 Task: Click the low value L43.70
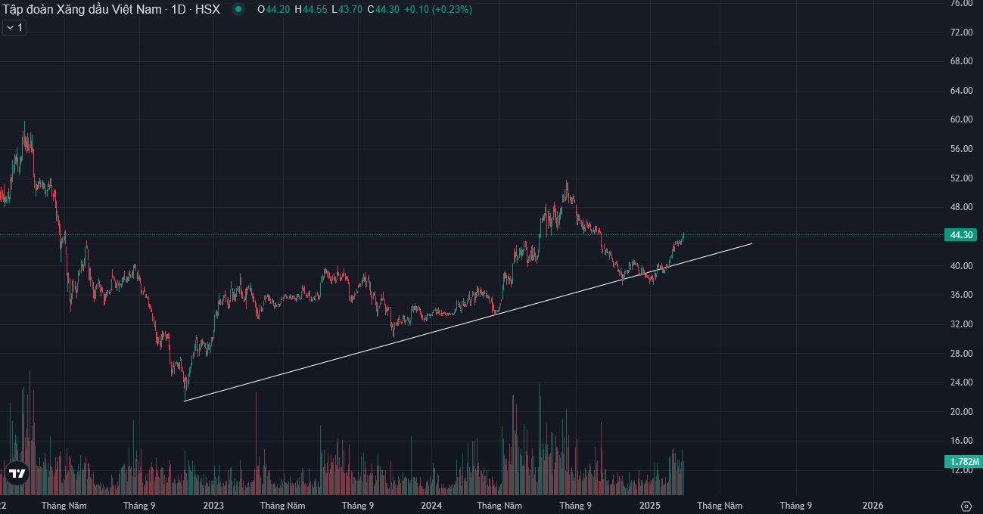347,10
